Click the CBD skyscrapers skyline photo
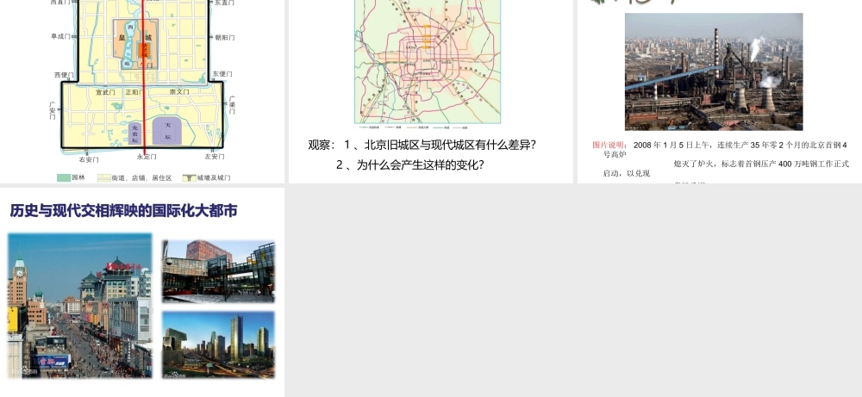 click(x=218, y=344)
